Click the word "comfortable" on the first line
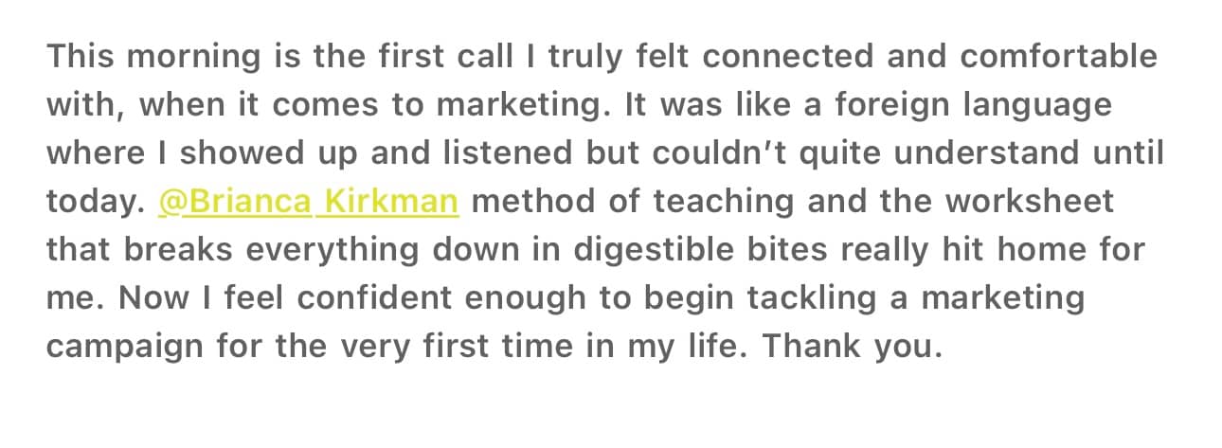Viewport: 1222px width, 448px height. 1059,56
